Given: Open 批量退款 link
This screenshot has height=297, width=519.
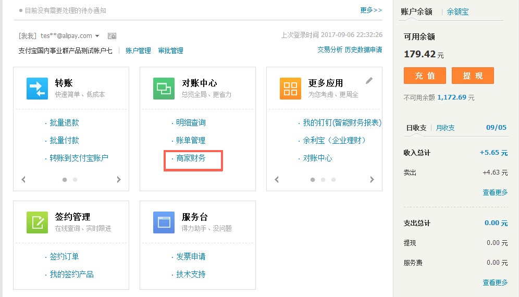Looking at the screenshot, I should [x=64, y=122].
